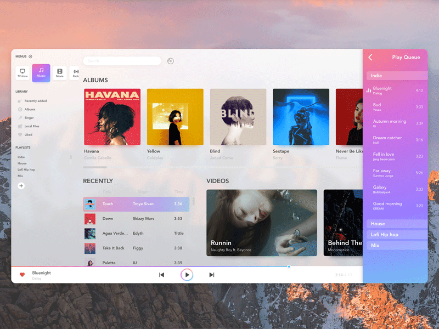439x329 pixels.
Task: Click the disc icon next to search
Action: coord(170,61)
